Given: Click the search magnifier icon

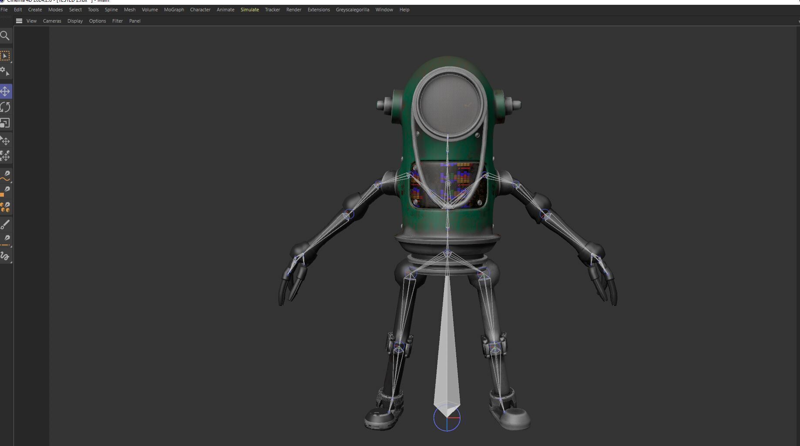Looking at the screenshot, I should [5, 36].
